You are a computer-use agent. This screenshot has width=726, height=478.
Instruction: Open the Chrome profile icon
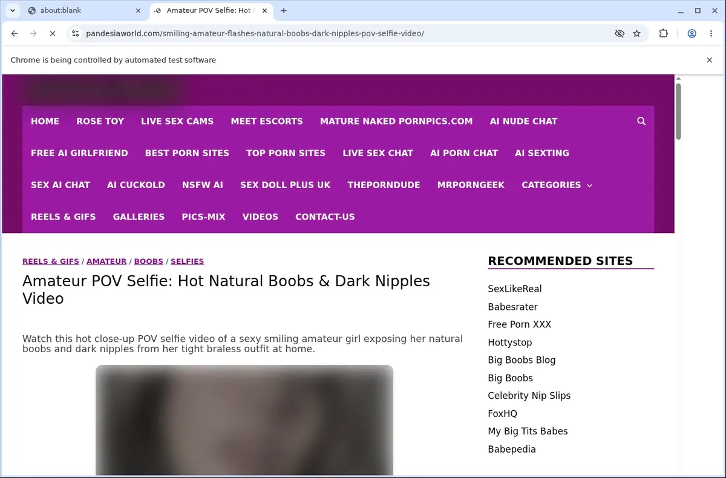coord(692,33)
